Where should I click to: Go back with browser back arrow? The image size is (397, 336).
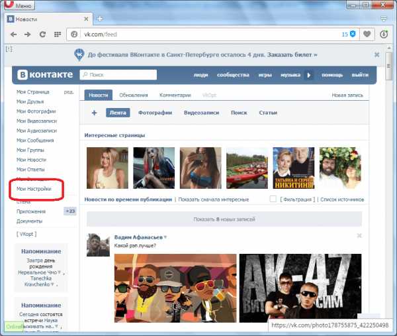coord(13,34)
